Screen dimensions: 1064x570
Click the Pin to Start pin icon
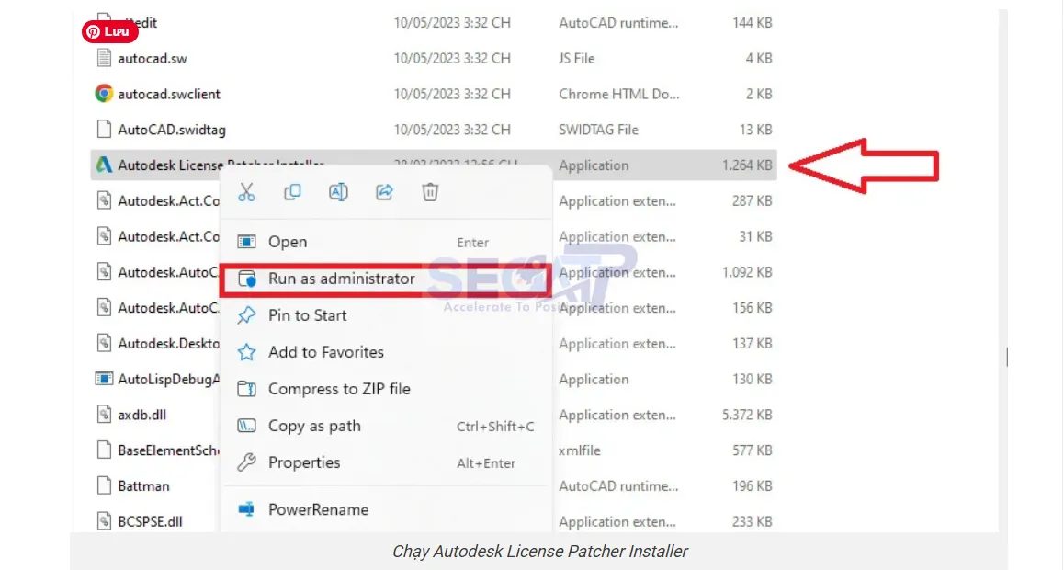(x=246, y=315)
